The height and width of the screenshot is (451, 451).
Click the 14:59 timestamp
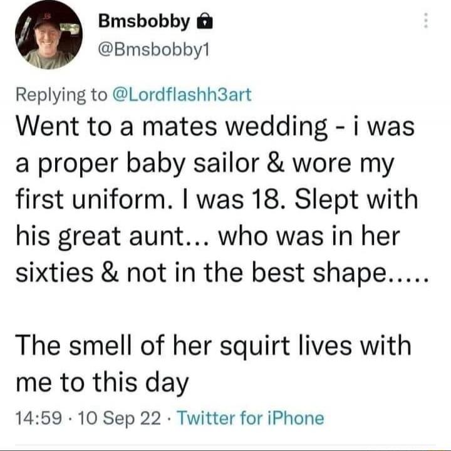tap(39, 418)
